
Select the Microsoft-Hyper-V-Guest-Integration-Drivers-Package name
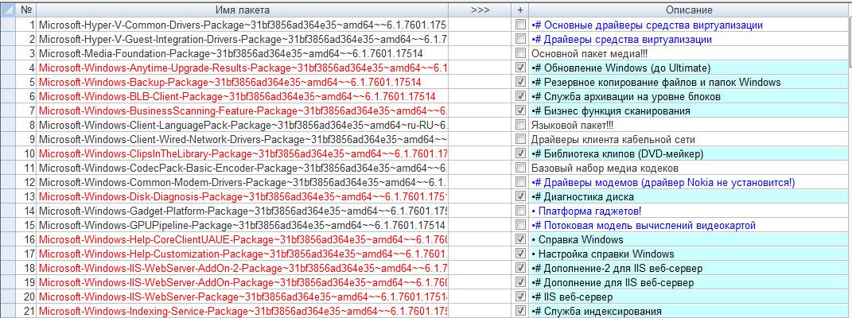click(243, 40)
